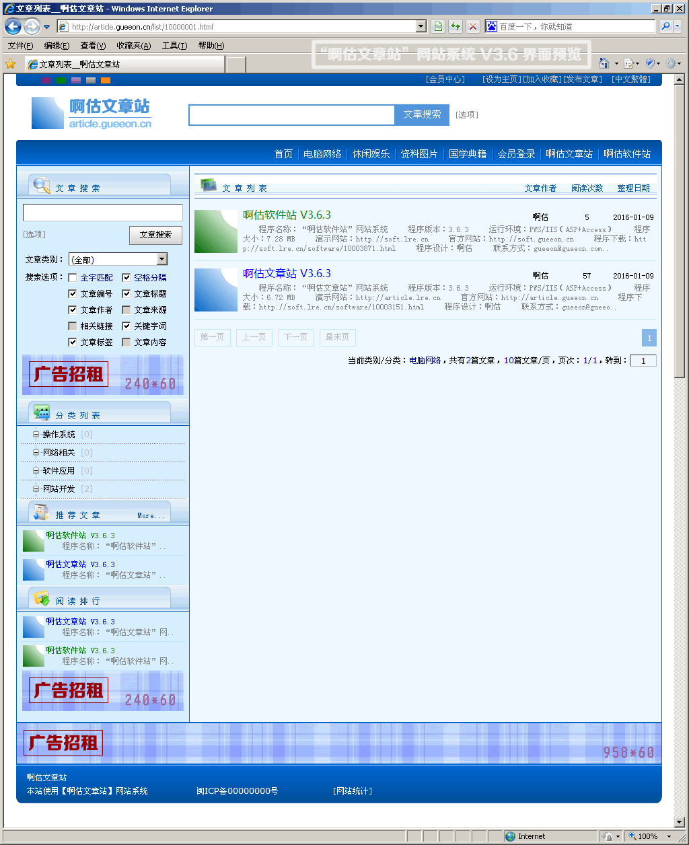Image resolution: width=689 pixels, height=845 pixels.
Task: Click the 啊估文章站 site logo
Action: [x=92, y=113]
